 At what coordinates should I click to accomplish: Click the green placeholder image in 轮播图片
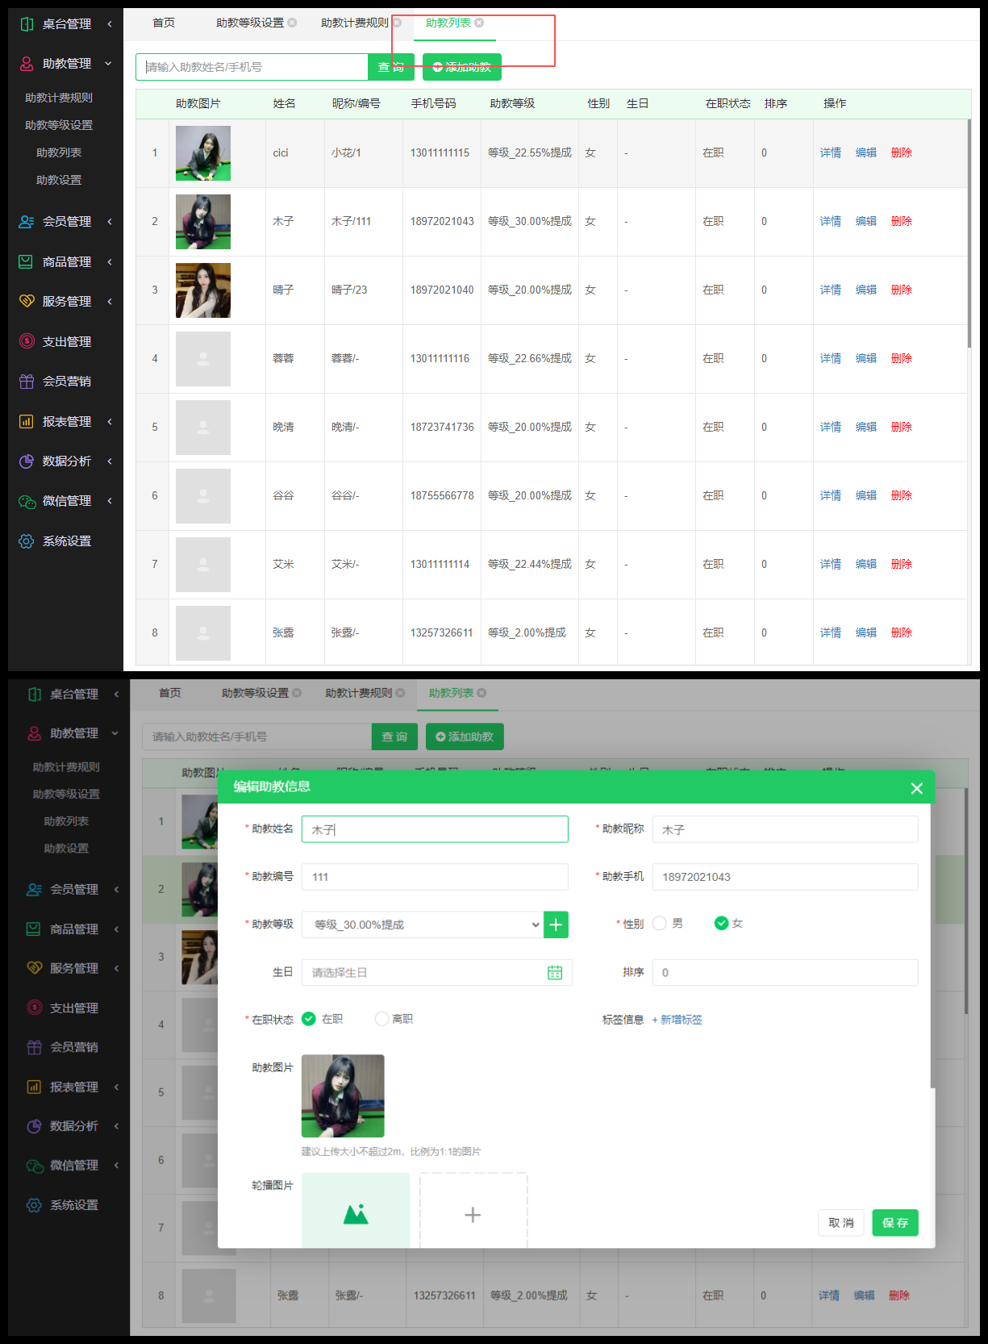coord(356,1213)
